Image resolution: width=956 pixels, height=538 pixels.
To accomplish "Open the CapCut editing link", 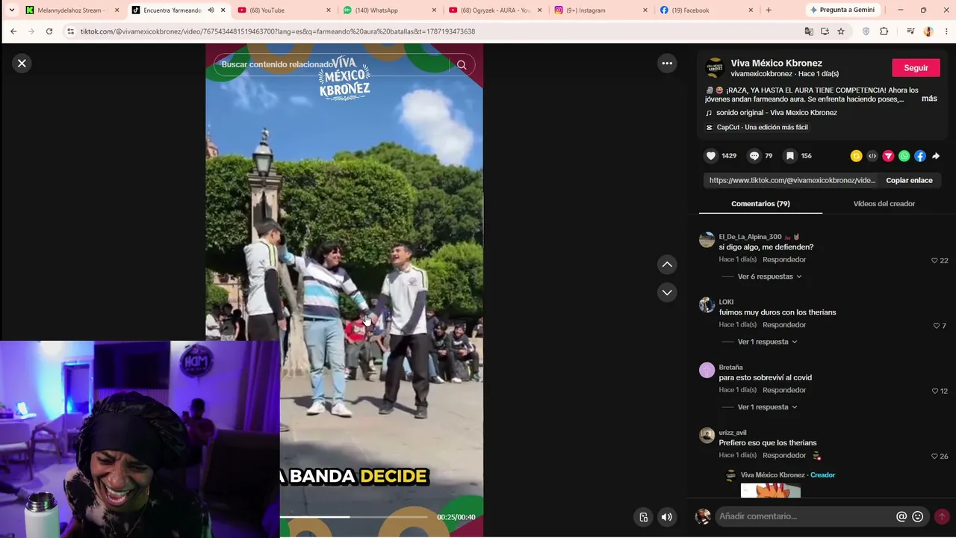I will pyautogui.click(x=762, y=128).
